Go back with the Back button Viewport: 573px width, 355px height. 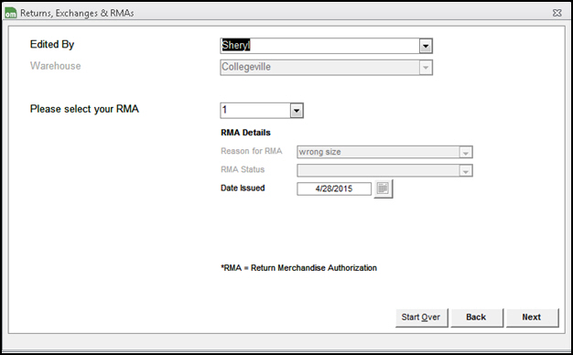pyautogui.click(x=477, y=317)
